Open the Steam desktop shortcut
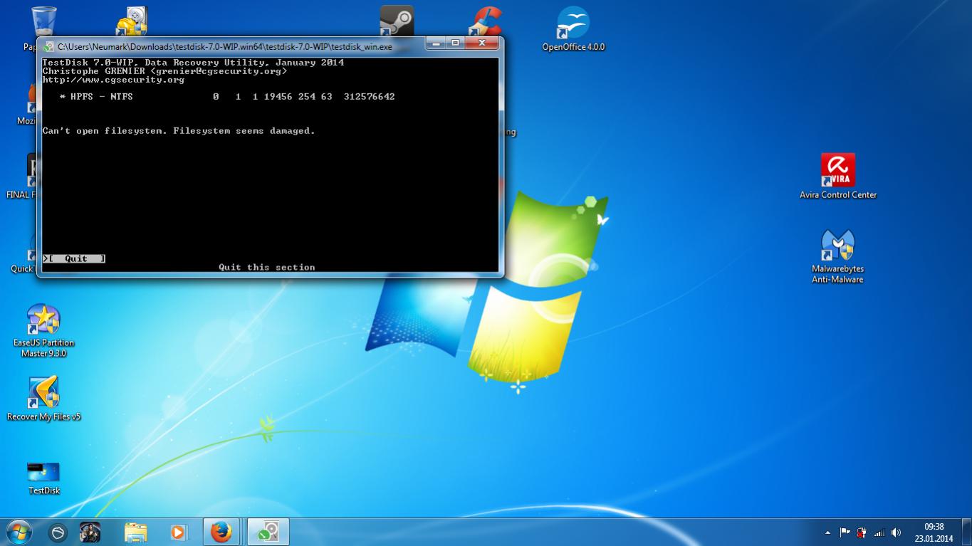The image size is (972, 546). (x=397, y=21)
